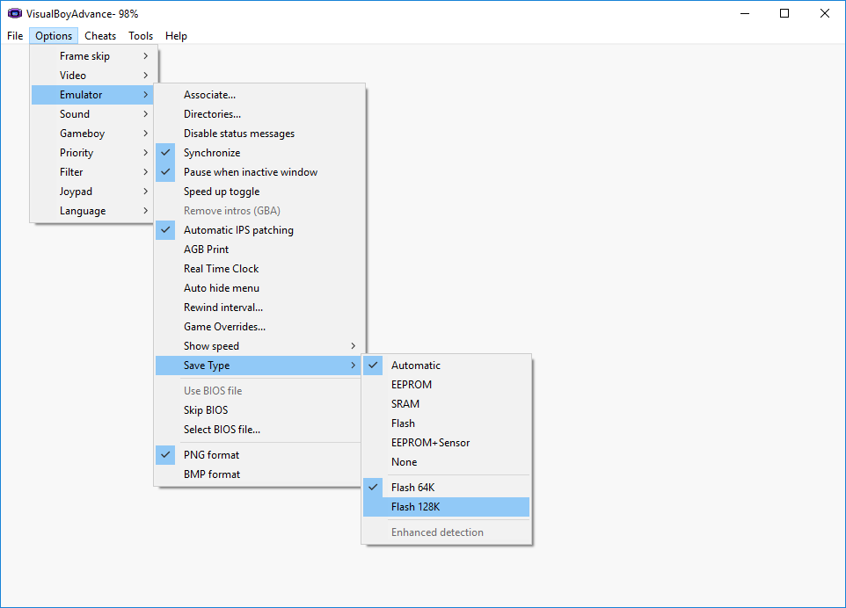Expand the Frame skip submenu
The height and width of the screenshot is (608, 846).
92,56
